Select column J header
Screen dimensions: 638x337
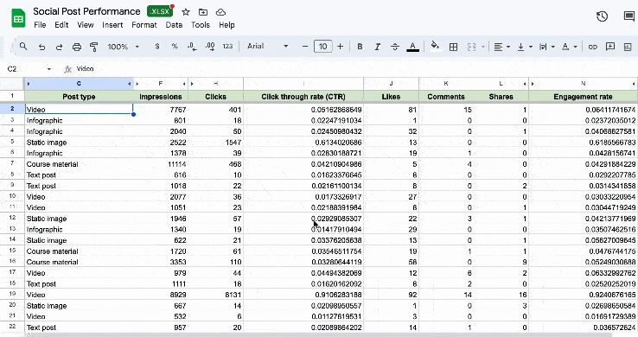click(x=391, y=84)
